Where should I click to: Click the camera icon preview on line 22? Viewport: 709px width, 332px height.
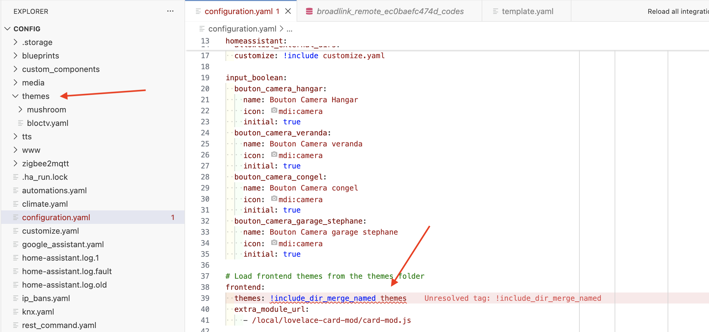274,110
